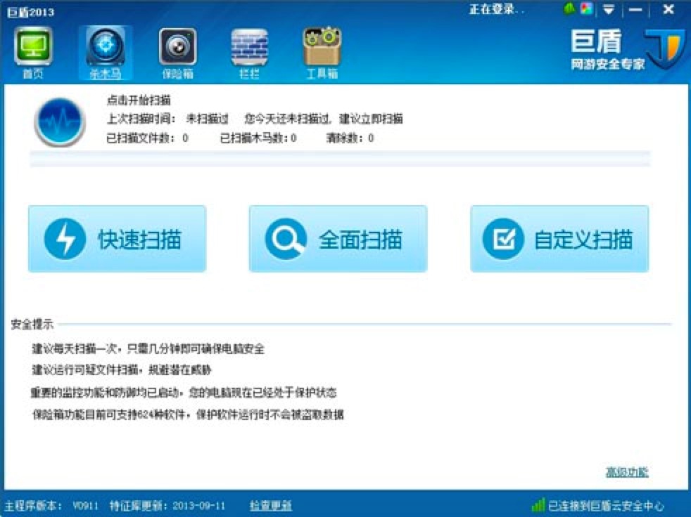This screenshot has height=517, width=691.
Task: Open the skin color changer icon in titlebar
Action: [x=585, y=9]
